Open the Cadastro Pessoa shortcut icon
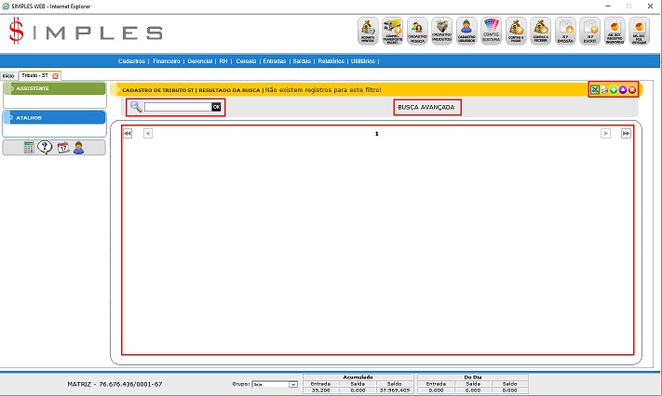 417,32
